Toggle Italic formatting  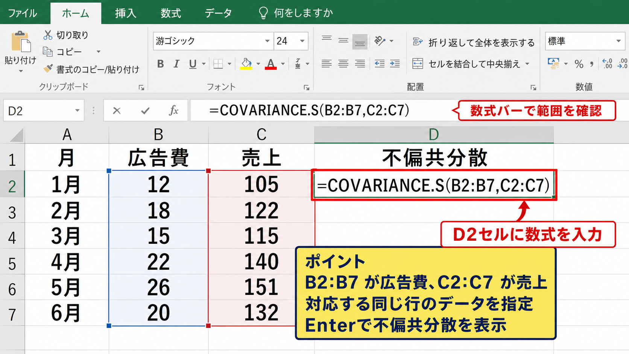tap(176, 64)
